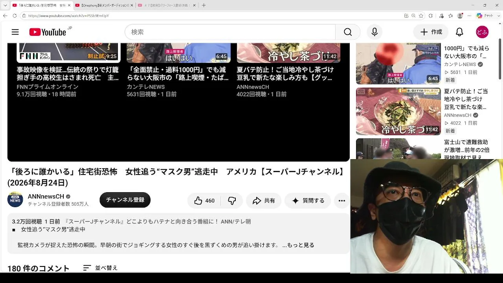Click the 共有 share button
This screenshot has width=503, height=283.
tap(264, 200)
